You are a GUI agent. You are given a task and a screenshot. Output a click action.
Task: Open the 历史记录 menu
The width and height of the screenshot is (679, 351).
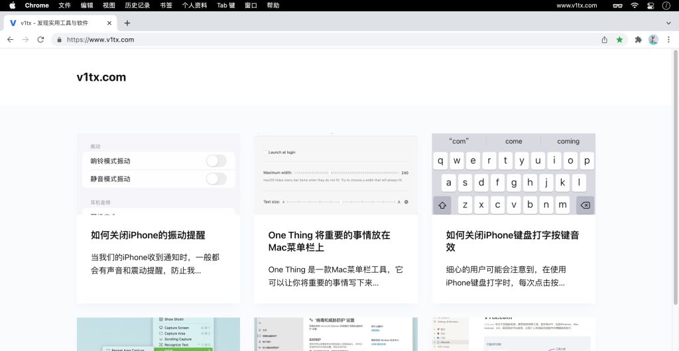[x=137, y=5]
